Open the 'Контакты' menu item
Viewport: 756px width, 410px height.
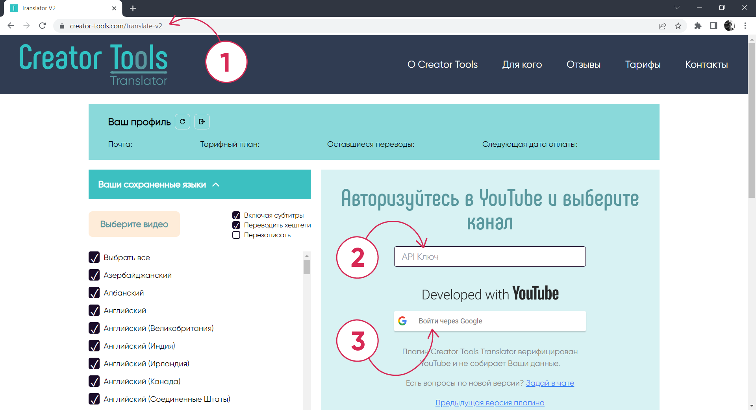click(706, 65)
